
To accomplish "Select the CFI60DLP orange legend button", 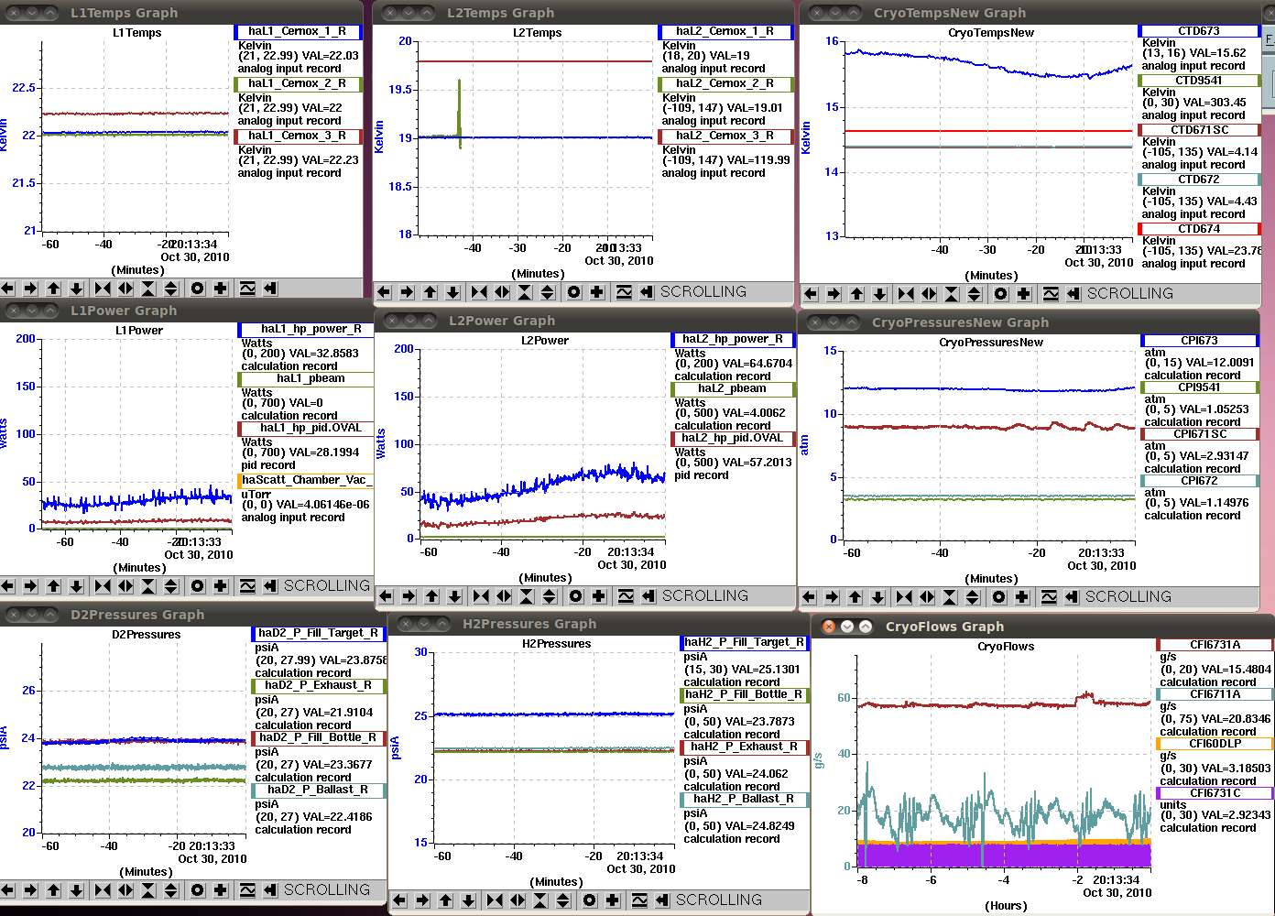I will [x=1215, y=745].
